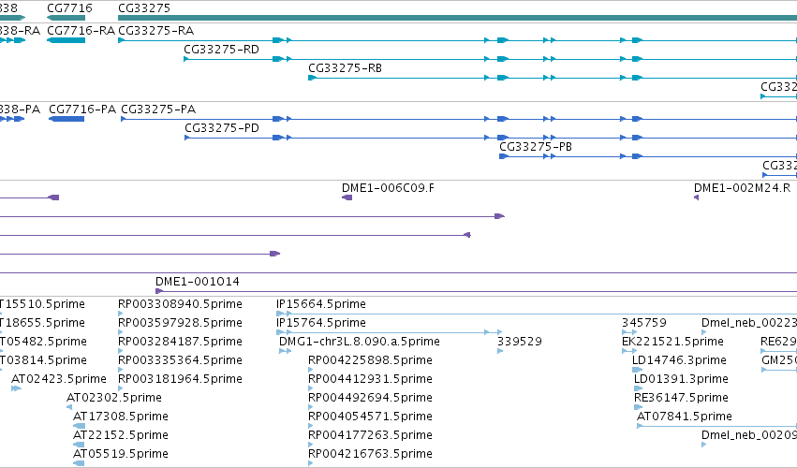Select the DME1-001O14 feature label
797x468 pixels.
click(x=198, y=282)
